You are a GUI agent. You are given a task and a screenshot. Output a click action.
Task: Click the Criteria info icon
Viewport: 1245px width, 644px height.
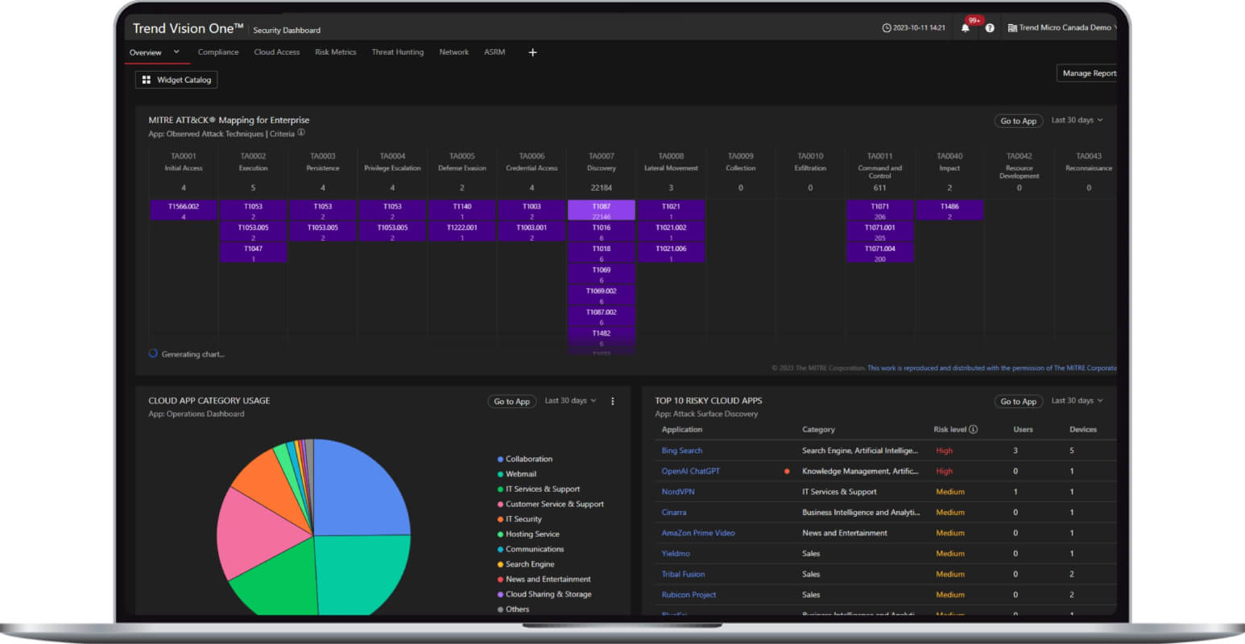pyautogui.click(x=301, y=134)
